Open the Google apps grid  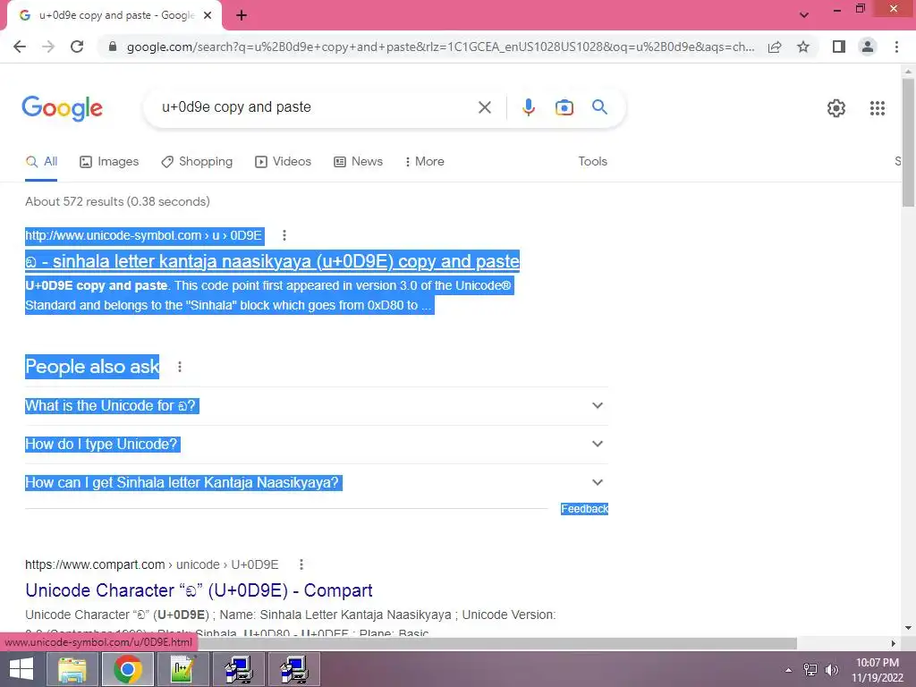877,108
